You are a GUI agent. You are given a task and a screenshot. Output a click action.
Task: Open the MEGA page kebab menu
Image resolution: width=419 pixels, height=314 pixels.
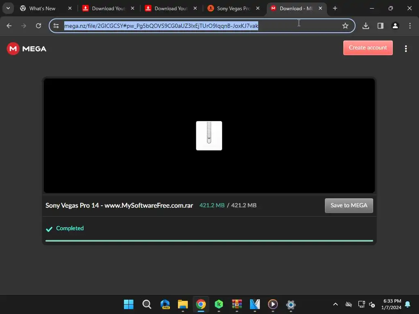click(405, 49)
